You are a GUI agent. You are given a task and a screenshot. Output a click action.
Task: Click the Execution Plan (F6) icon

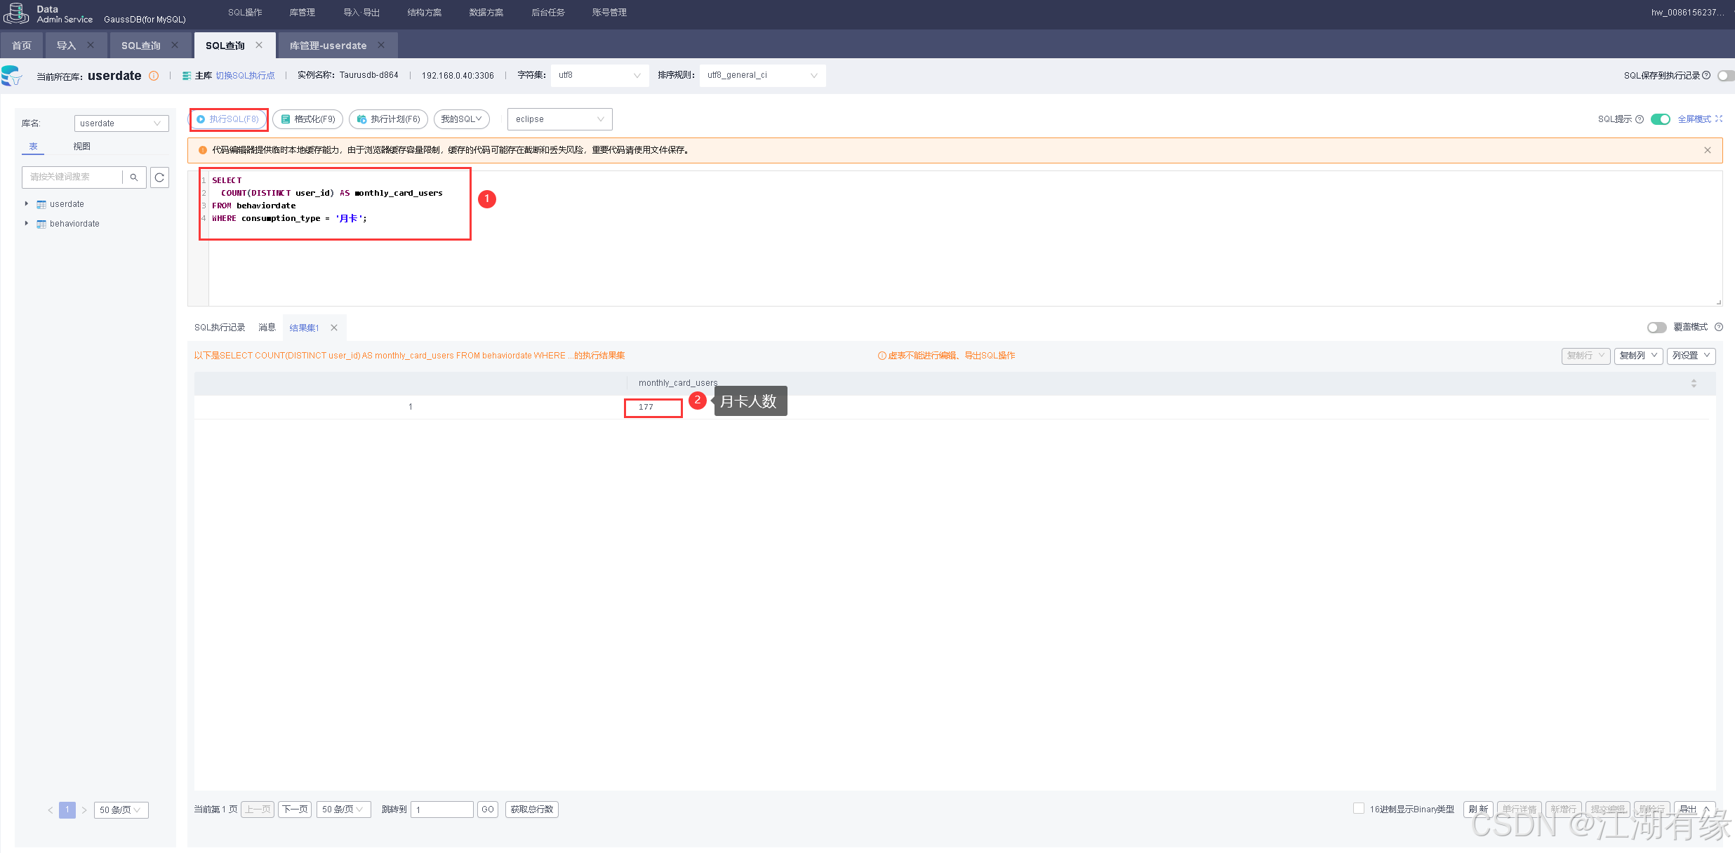(362, 119)
